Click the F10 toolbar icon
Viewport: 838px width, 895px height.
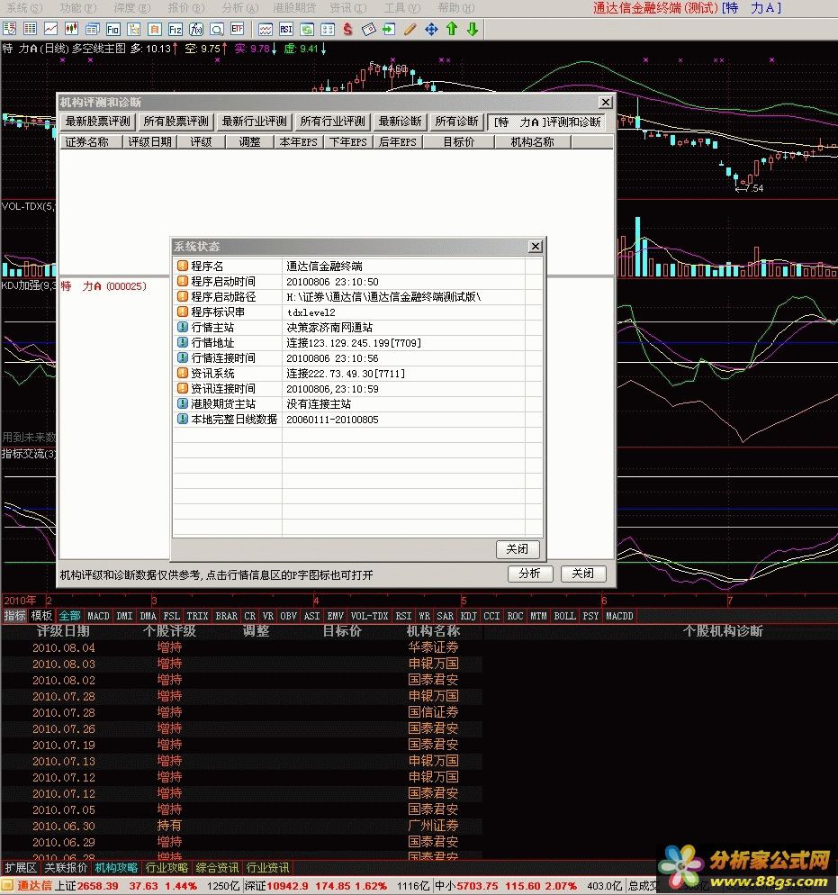coord(113,29)
